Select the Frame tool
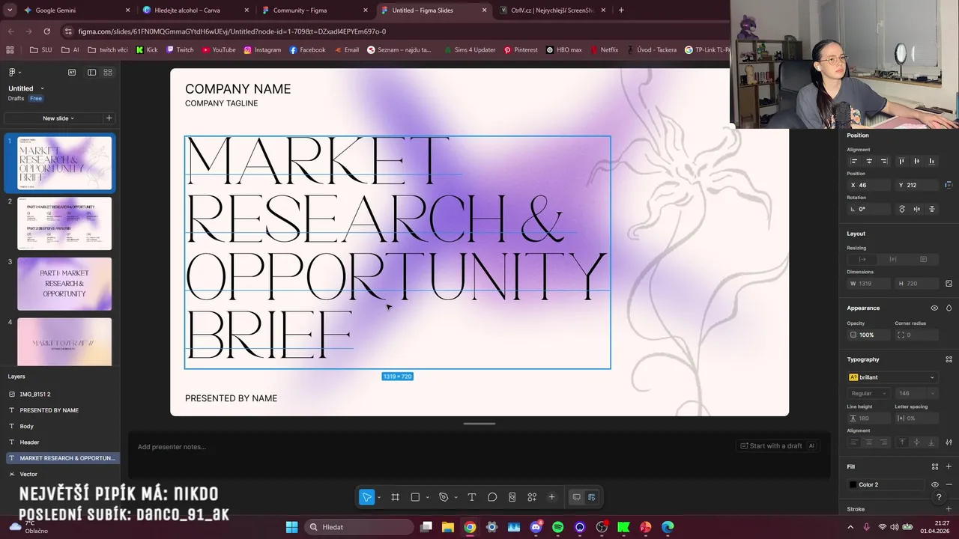 pos(395,497)
